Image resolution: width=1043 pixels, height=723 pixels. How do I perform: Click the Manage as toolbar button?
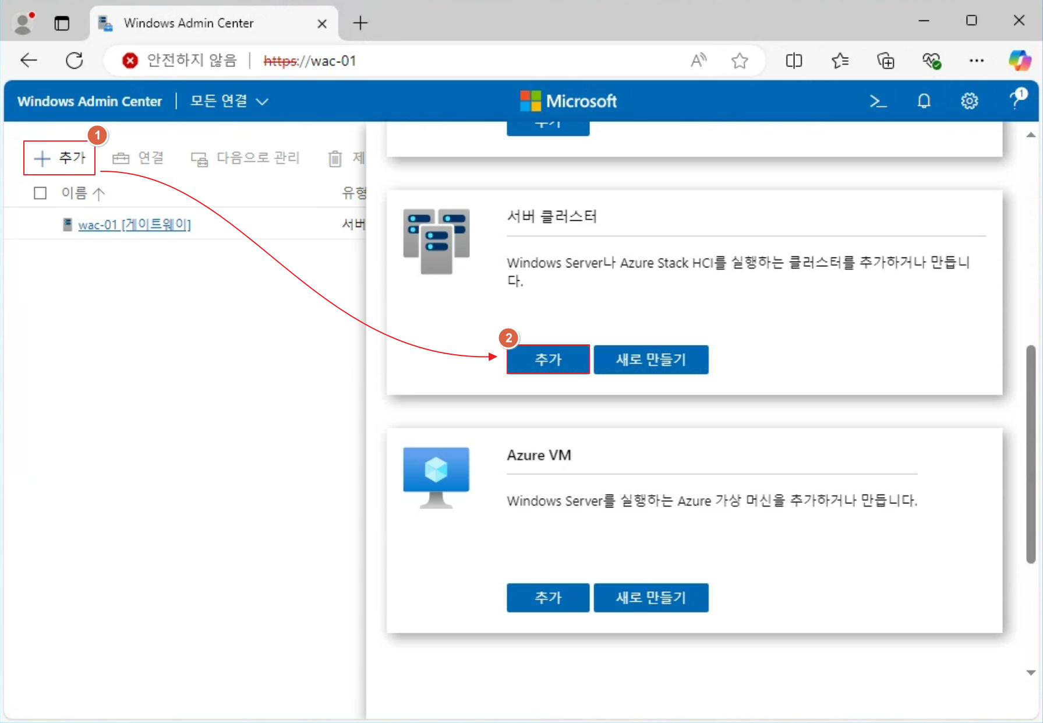coord(245,158)
